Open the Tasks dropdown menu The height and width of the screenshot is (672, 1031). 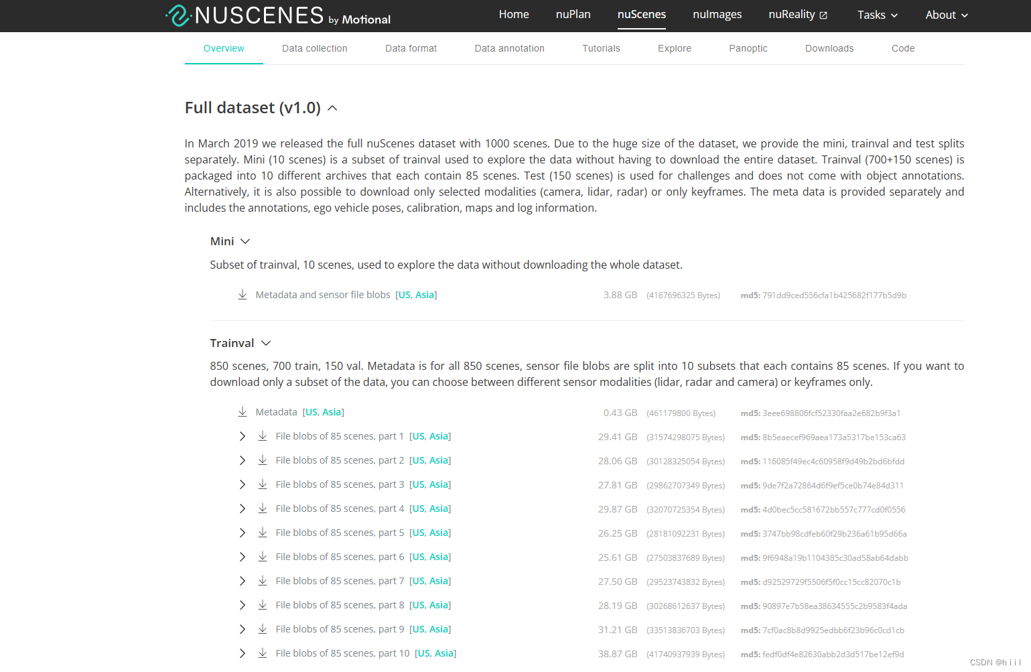pyautogui.click(x=878, y=15)
